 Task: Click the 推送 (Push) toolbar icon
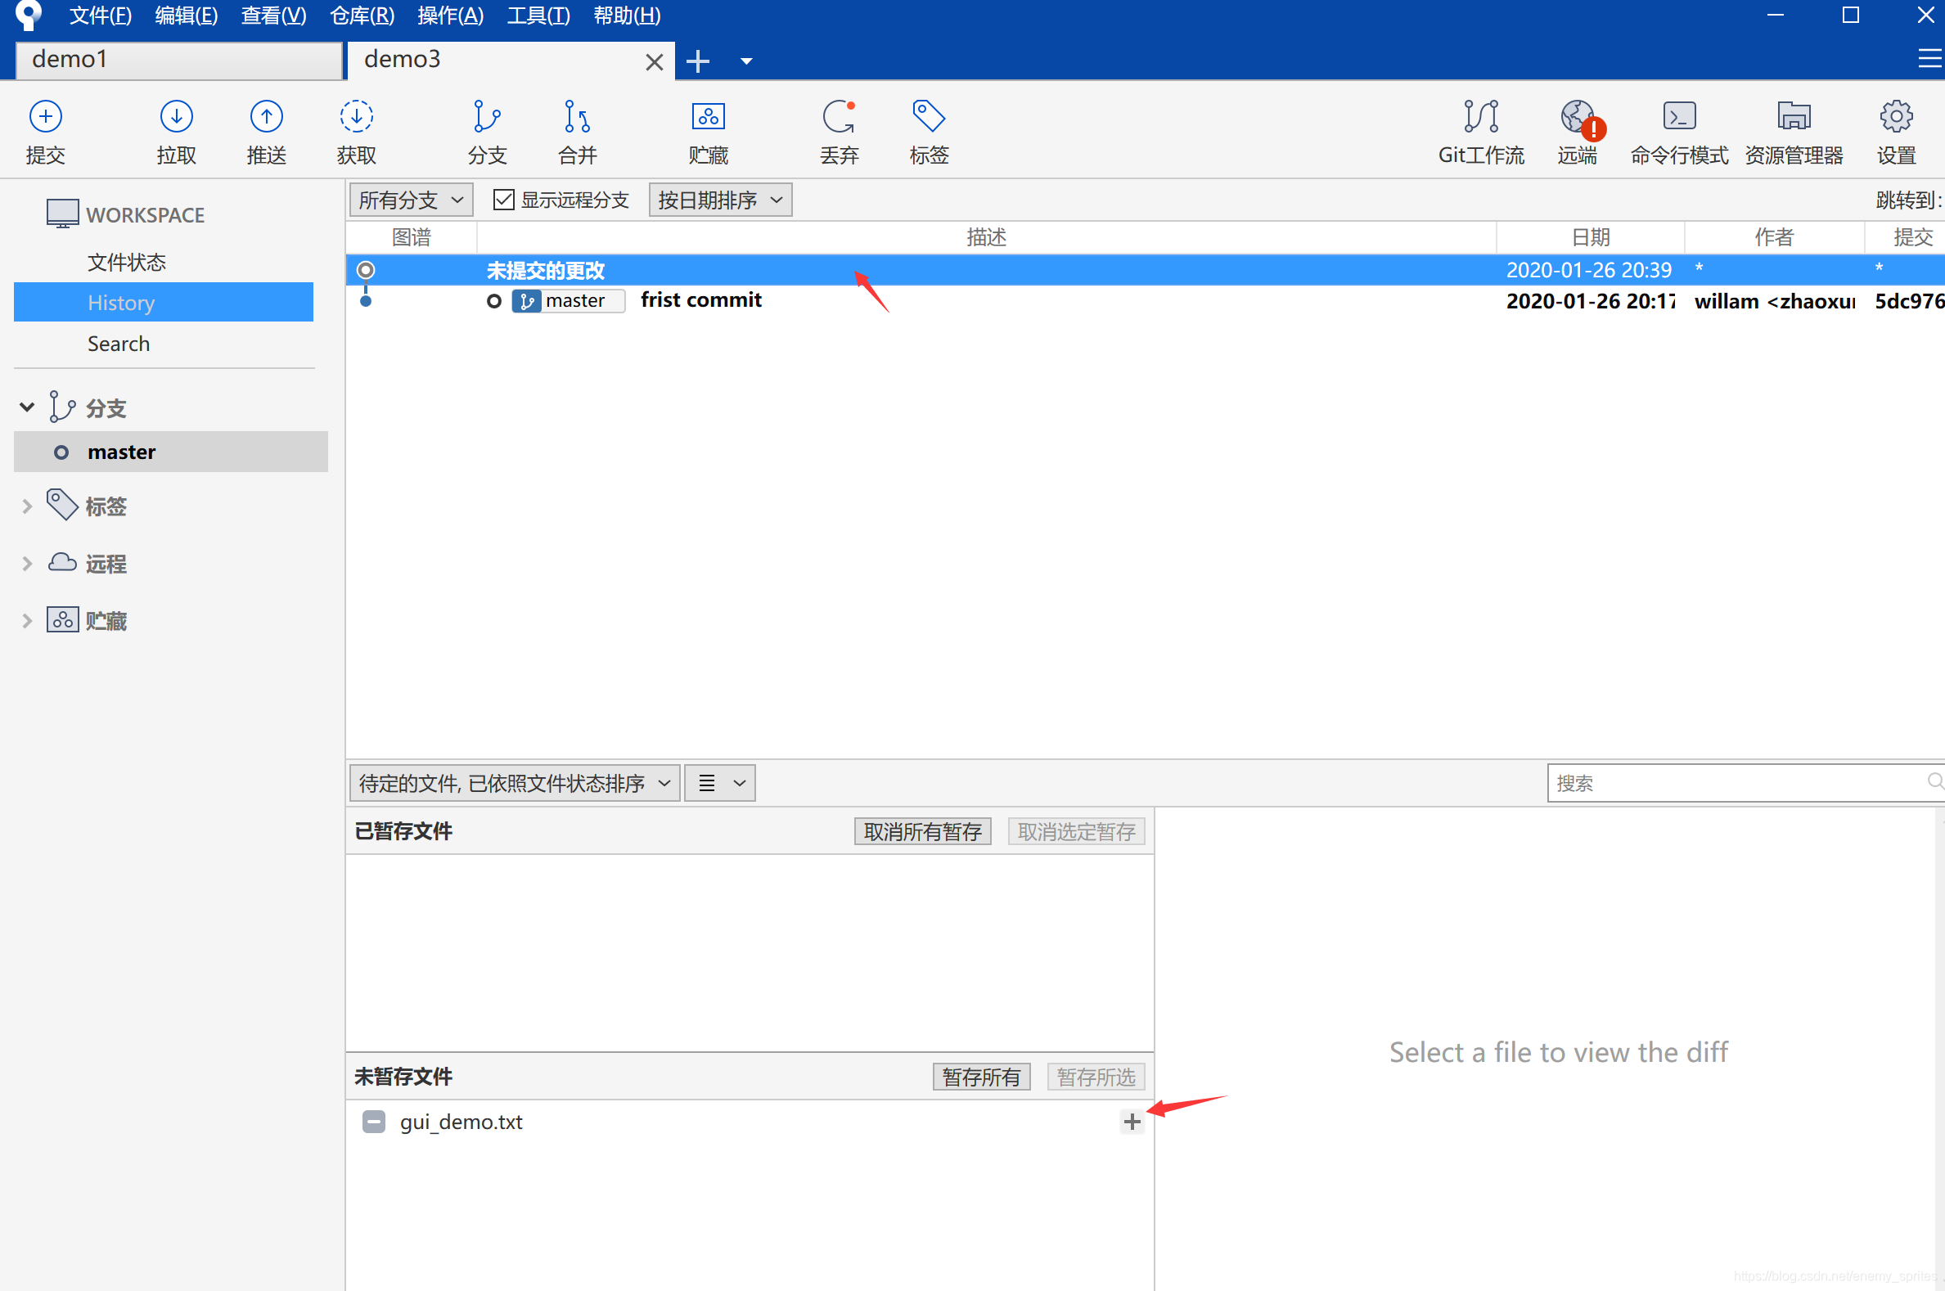pyautogui.click(x=266, y=117)
